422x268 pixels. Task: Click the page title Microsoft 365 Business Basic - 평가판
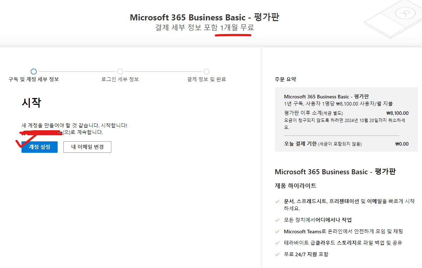click(x=204, y=17)
